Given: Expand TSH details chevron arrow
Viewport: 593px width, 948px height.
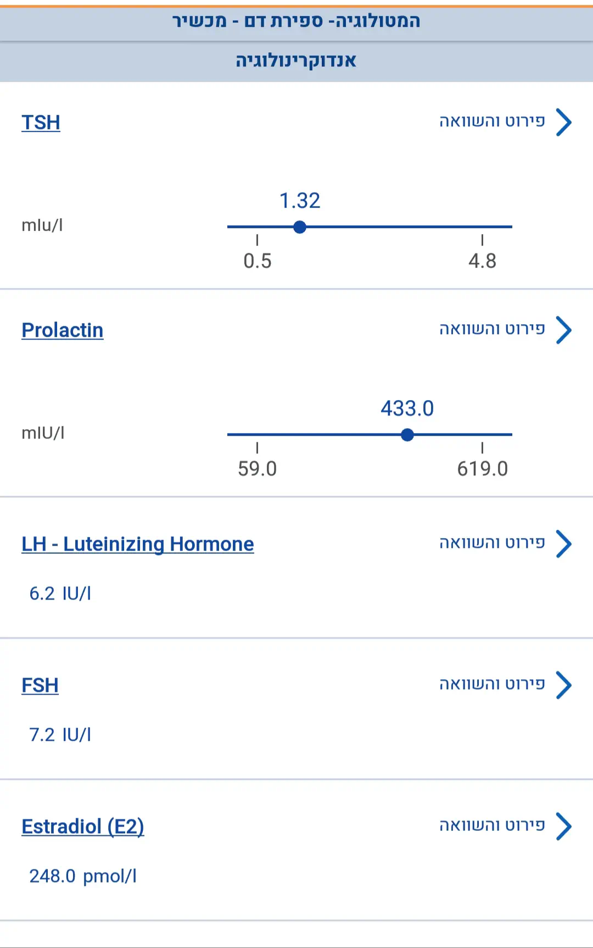Looking at the screenshot, I should coord(563,122).
